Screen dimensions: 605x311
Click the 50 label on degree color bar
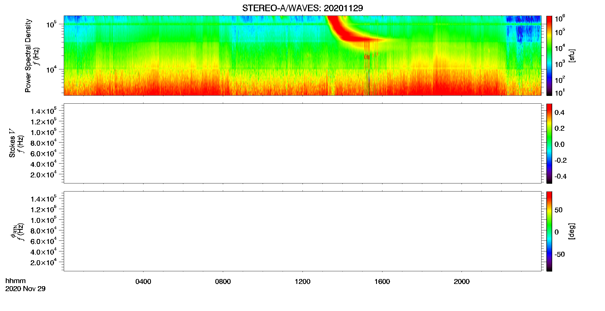[559, 210]
